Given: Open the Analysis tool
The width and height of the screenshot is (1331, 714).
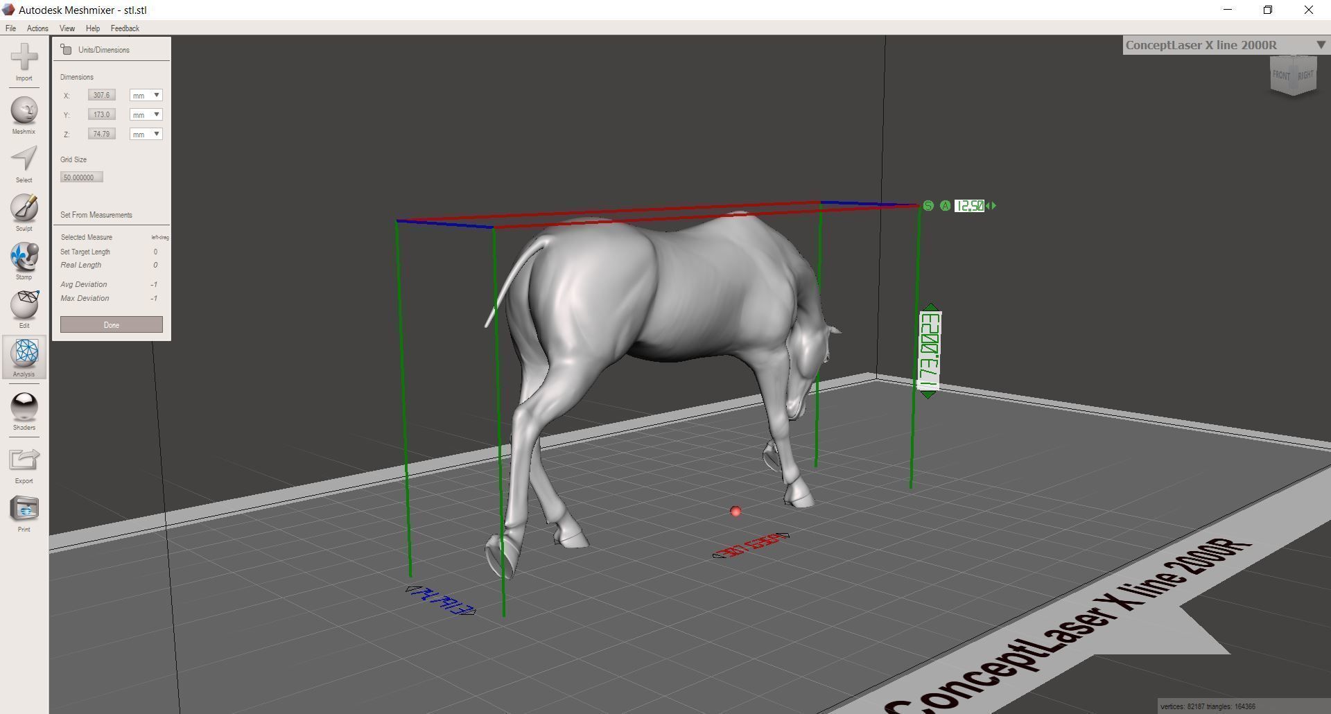Looking at the screenshot, I should point(24,358).
